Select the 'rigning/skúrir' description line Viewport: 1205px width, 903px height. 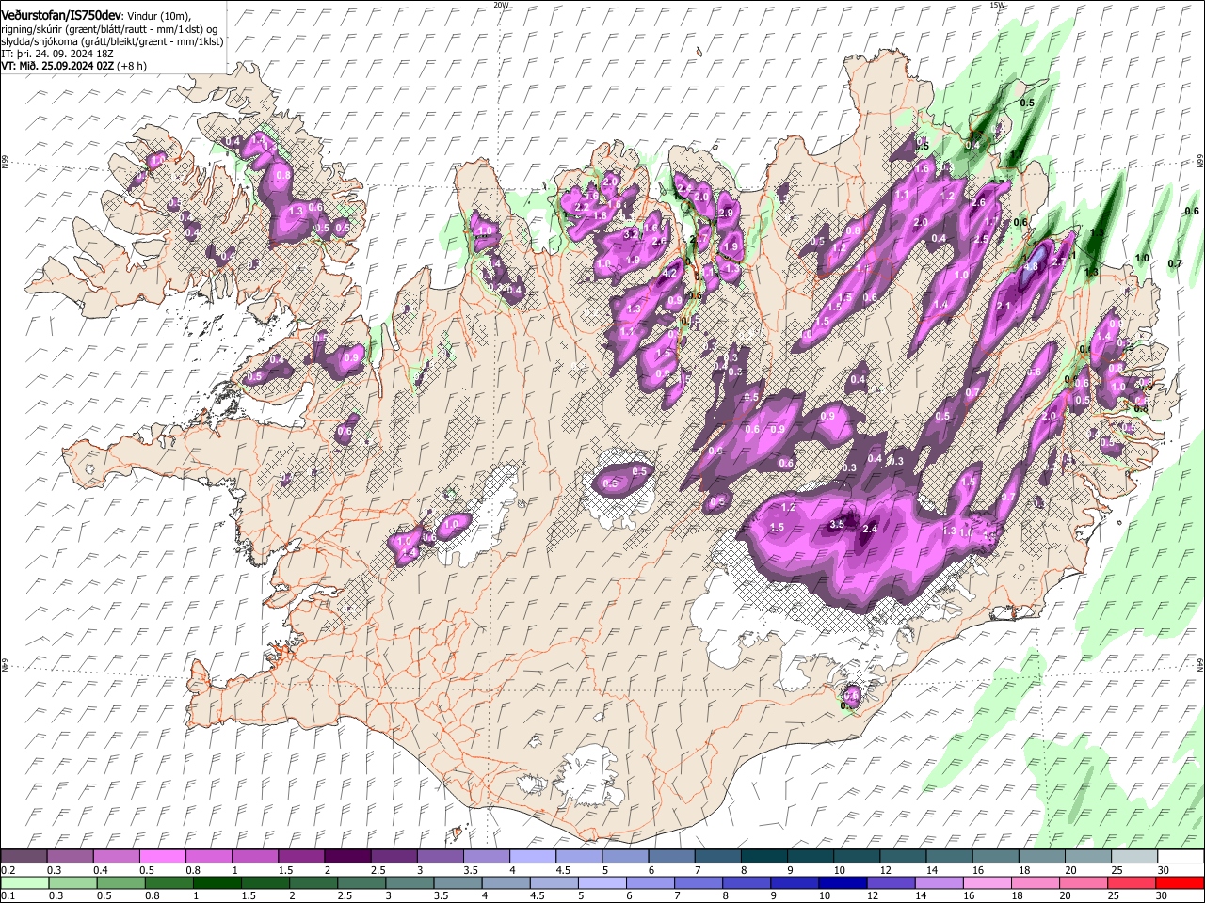click(110, 29)
